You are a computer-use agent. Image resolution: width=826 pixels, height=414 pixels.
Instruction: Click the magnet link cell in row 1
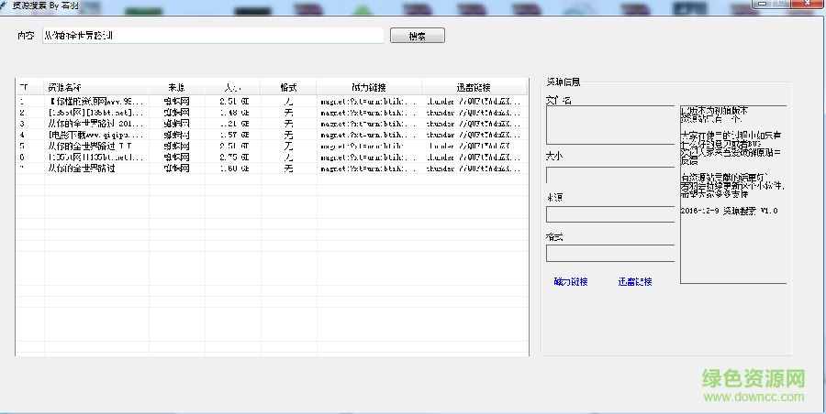click(x=369, y=101)
